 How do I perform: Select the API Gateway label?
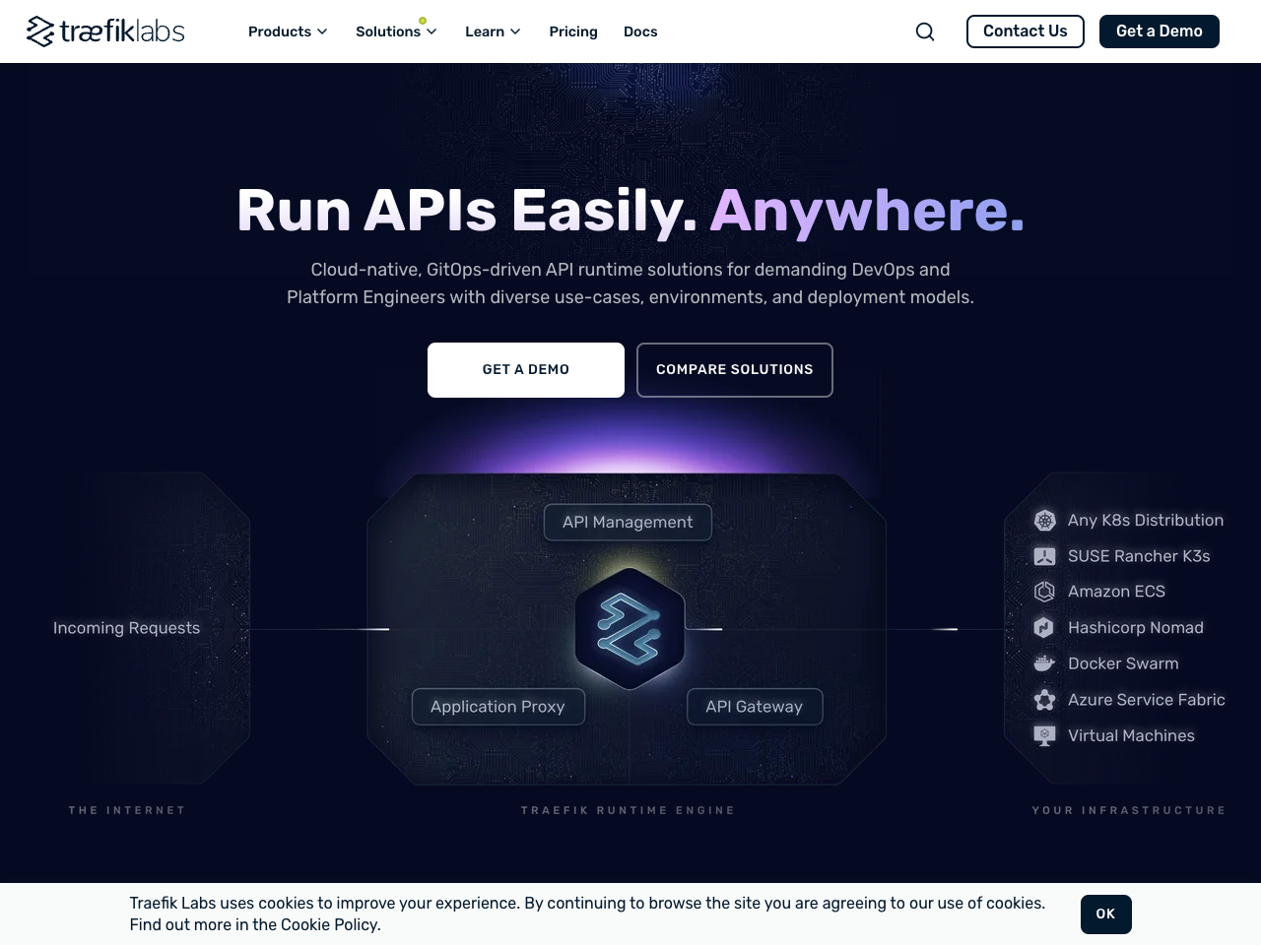pos(755,707)
